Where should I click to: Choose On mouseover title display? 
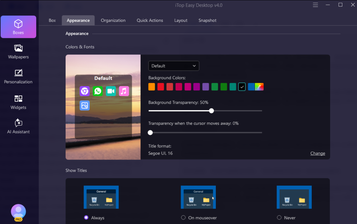pos(183,218)
